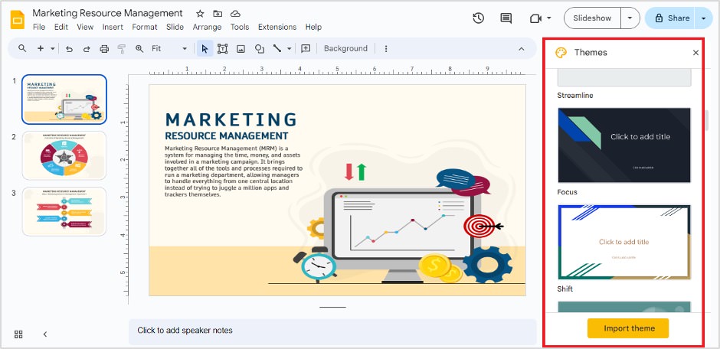Insert an image from toolbar
Image resolution: width=720 pixels, height=349 pixels.
click(241, 49)
